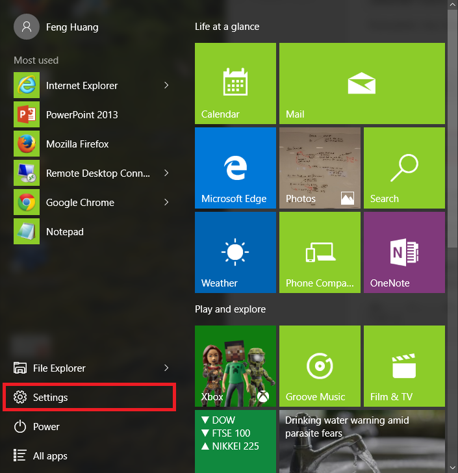Open Settings from the Start menu
This screenshot has height=473, width=458.
(x=51, y=398)
